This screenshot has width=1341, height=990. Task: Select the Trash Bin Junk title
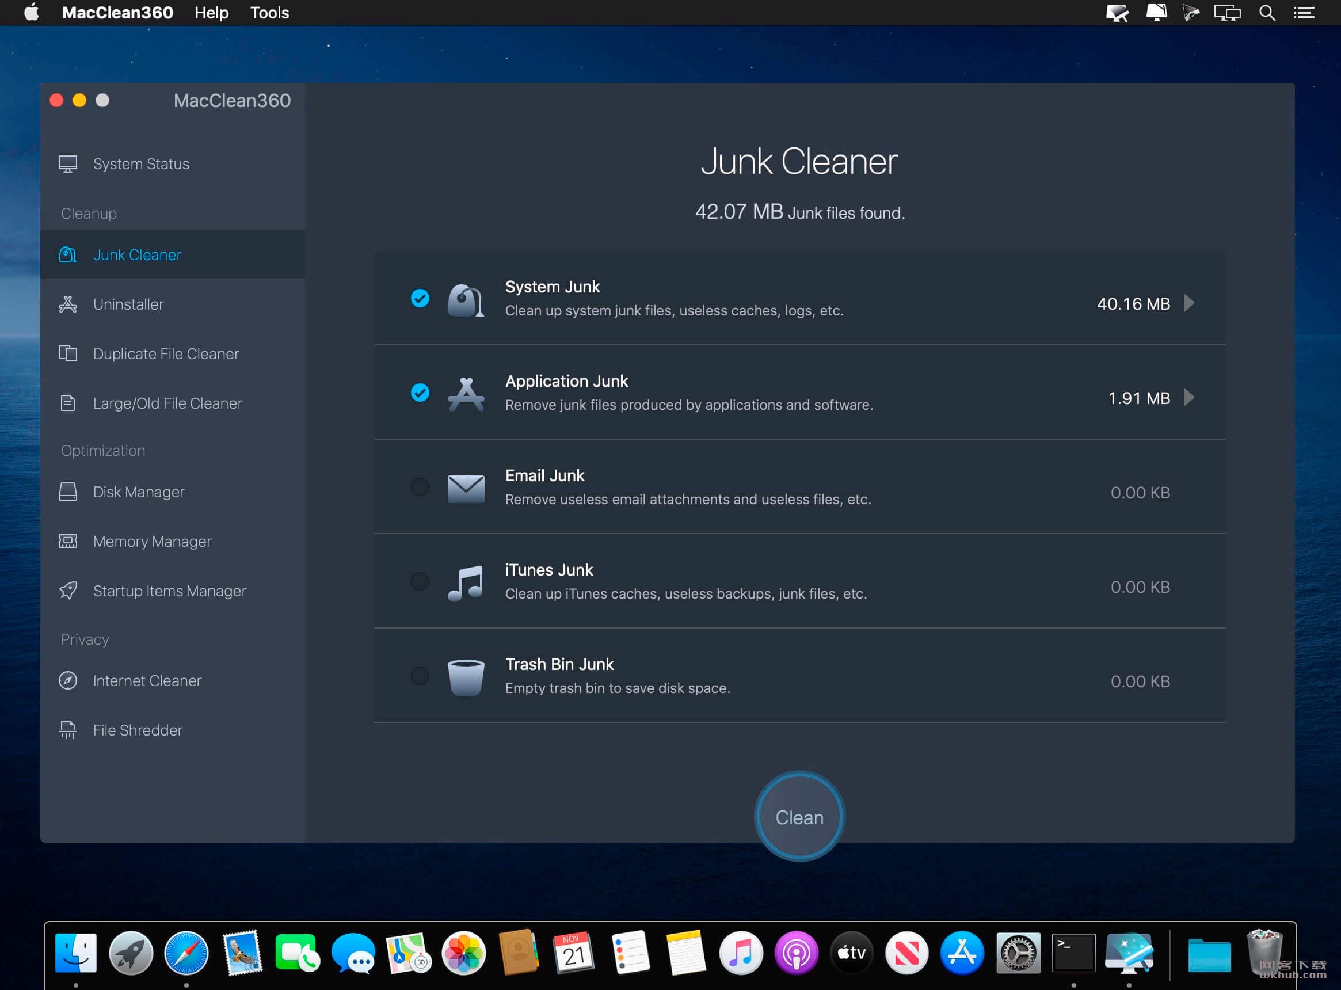point(559,664)
